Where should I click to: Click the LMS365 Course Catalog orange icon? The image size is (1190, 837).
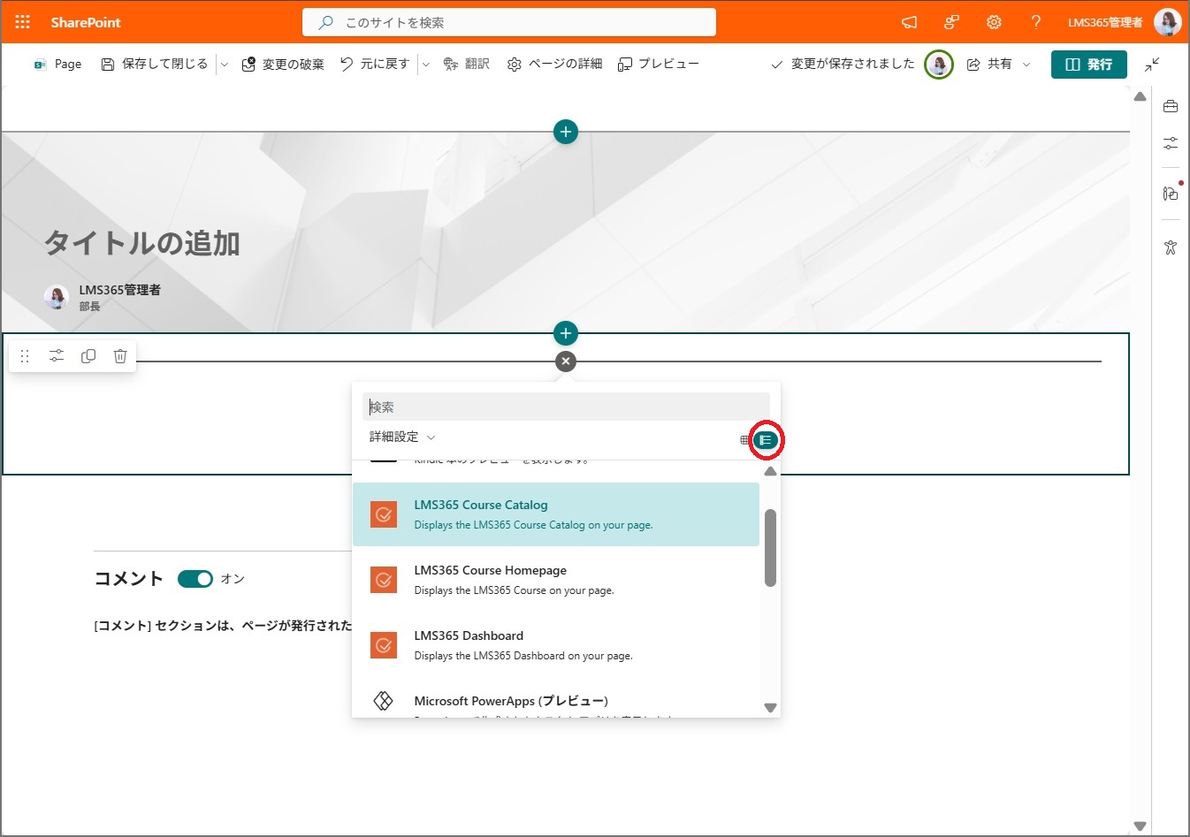(x=384, y=514)
